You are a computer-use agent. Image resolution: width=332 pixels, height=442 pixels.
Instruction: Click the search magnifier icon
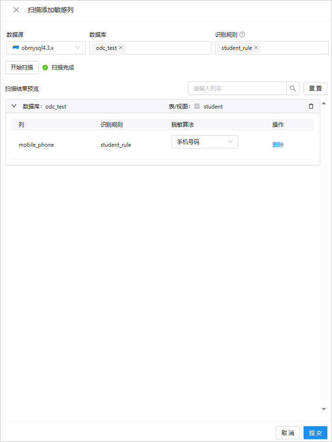click(x=293, y=88)
